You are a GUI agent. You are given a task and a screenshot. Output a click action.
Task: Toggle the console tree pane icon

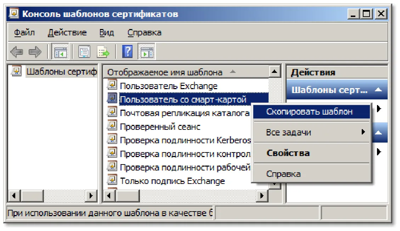60,52
